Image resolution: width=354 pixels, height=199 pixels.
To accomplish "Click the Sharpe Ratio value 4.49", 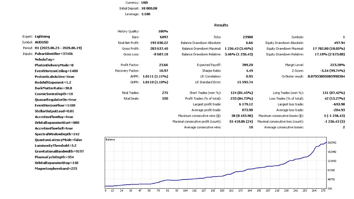I will coord(249,71).
